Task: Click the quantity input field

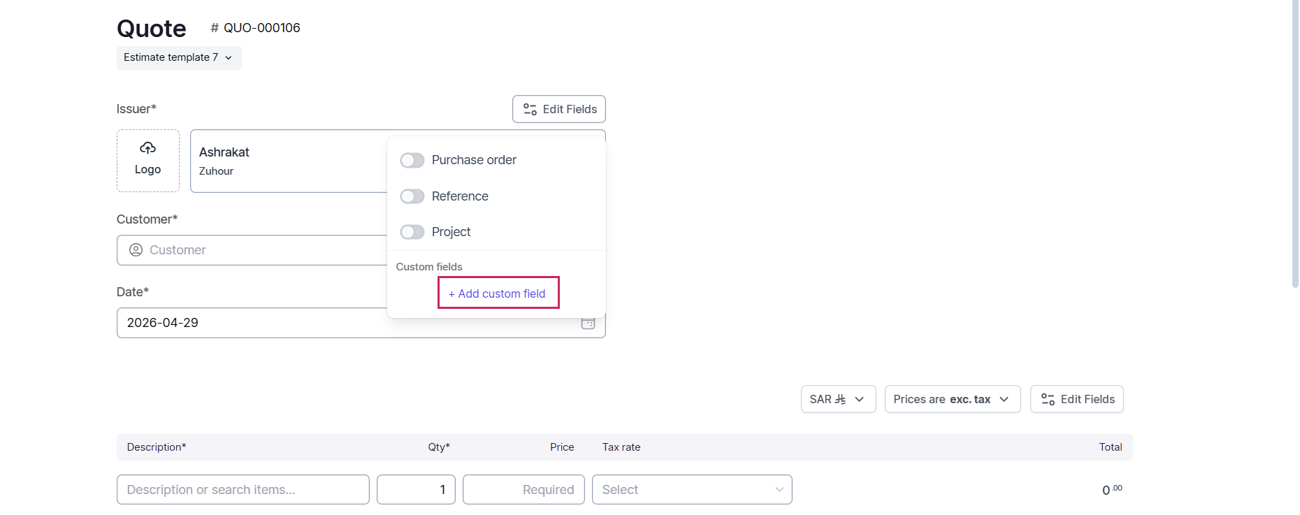Action: point(416,490)
